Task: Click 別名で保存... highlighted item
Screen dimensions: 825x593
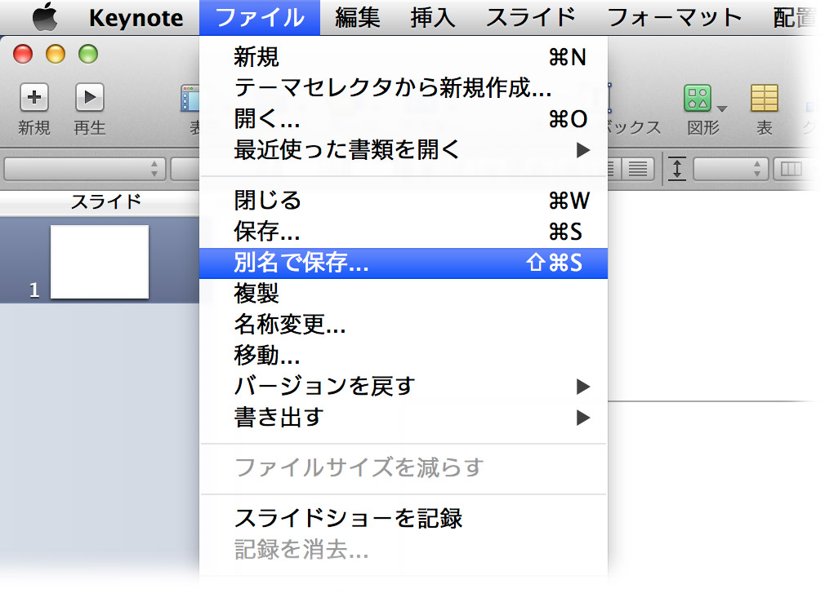Action: (404, 263)
